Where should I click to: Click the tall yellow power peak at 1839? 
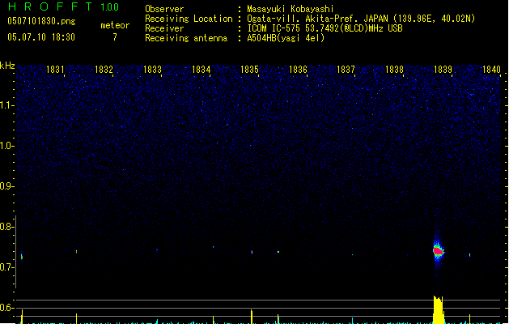click(x=439, y=309)
